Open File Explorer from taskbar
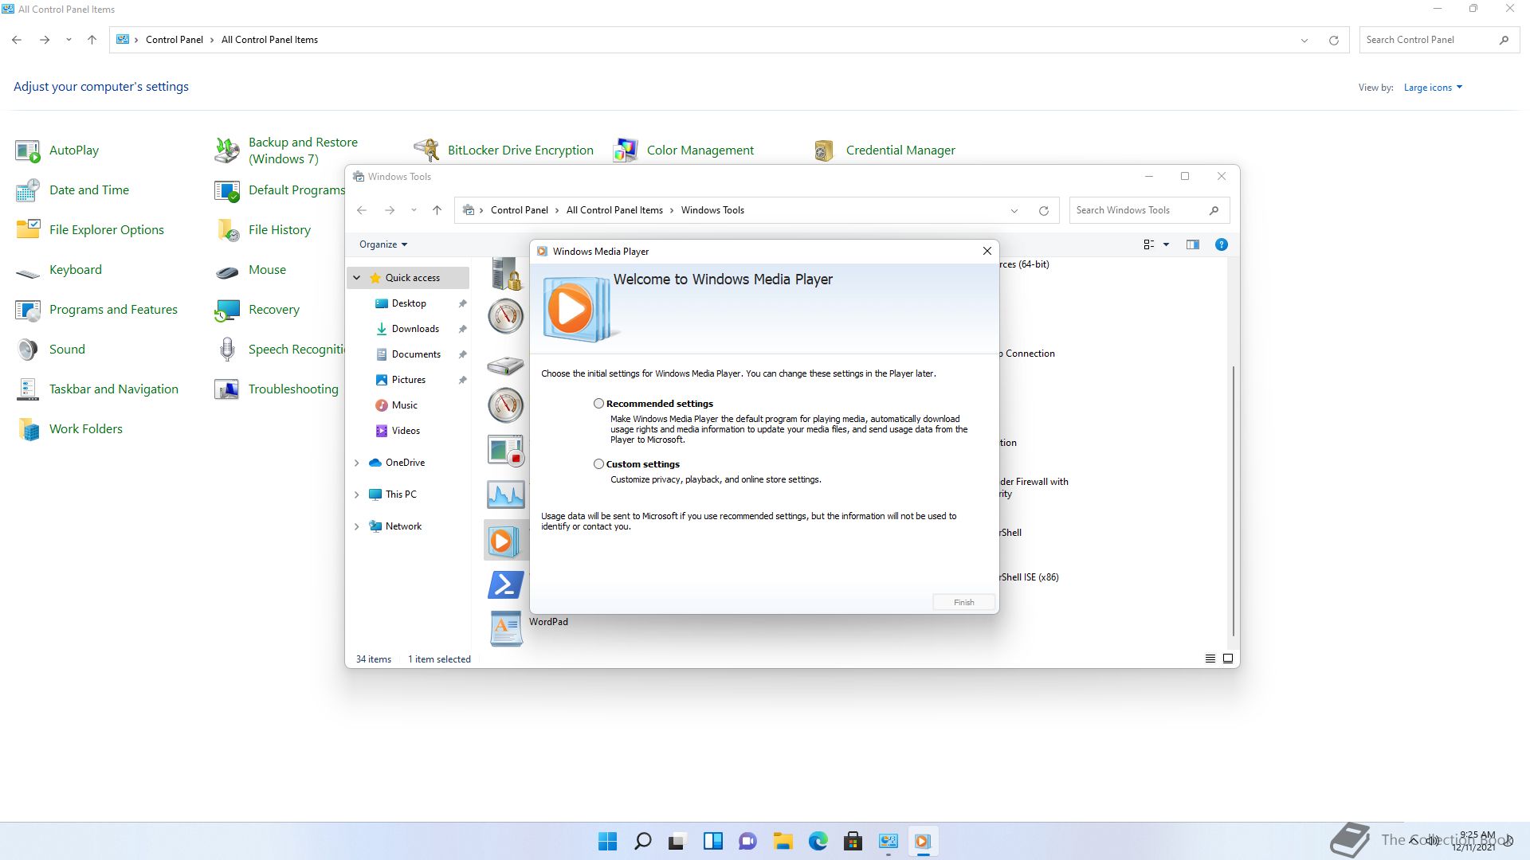This screenshot has height=860, width=1530. coord(783,841)
